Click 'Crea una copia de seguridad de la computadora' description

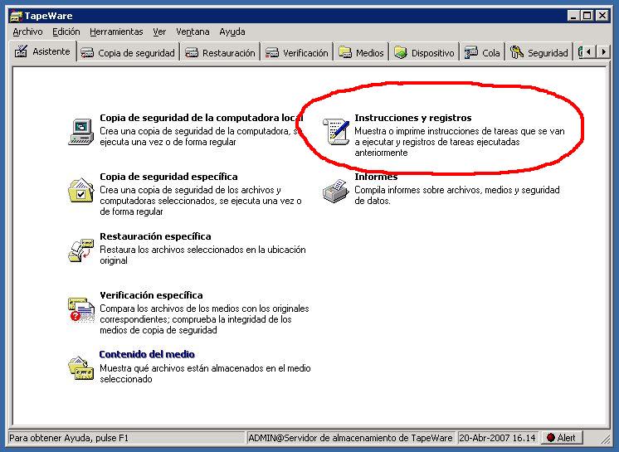pos(201,137)
